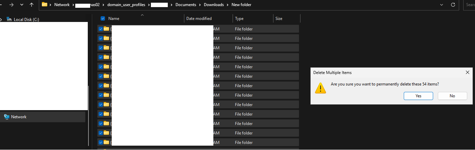This screenshot has height=150, width=475.
Task: Click the folder icon in the address bar
Action: (x=44, y=5)
